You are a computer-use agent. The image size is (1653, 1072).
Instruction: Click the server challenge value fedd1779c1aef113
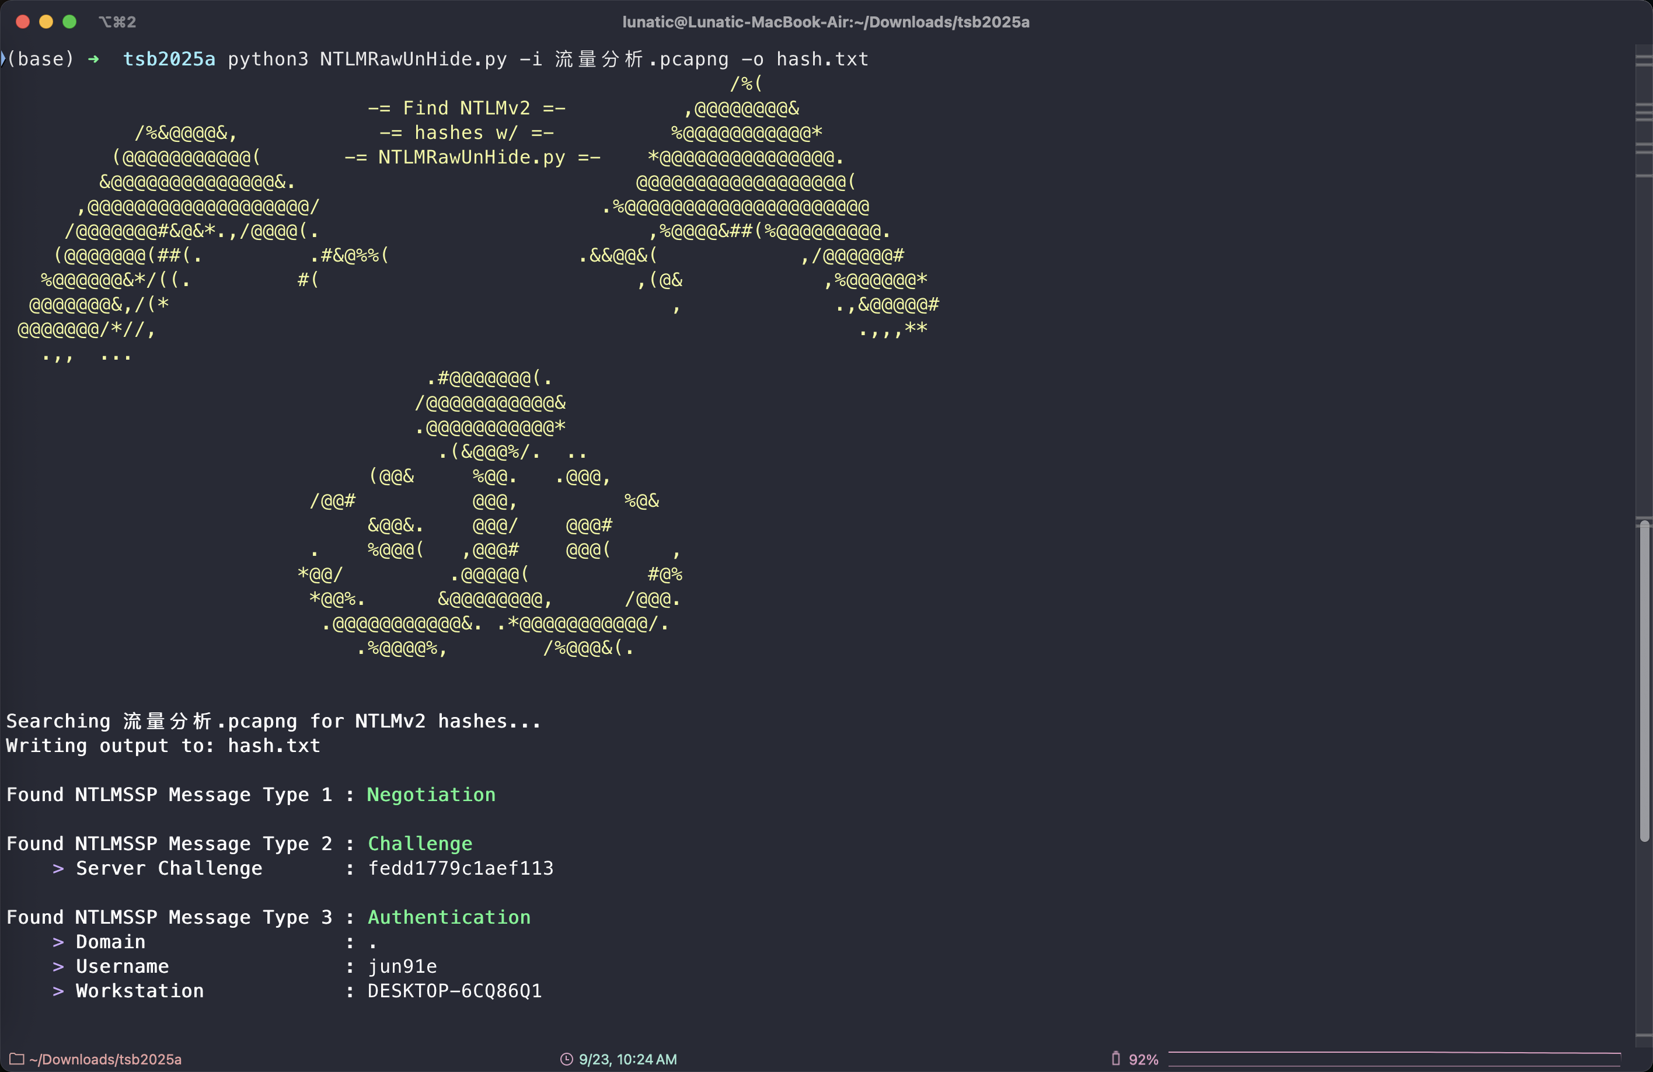[461, 868]
